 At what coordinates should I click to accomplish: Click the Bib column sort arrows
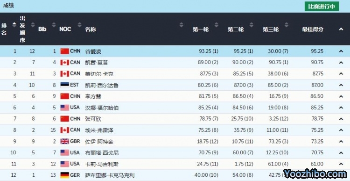tap(54, 25)
